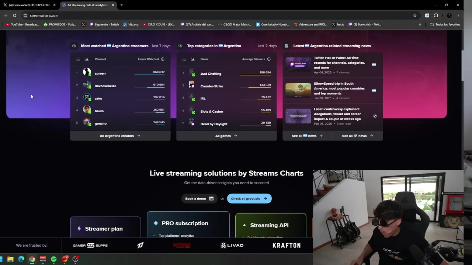Open the Chrome profile avatar
The height and width of the screenshot is (265, 472).
449,15
